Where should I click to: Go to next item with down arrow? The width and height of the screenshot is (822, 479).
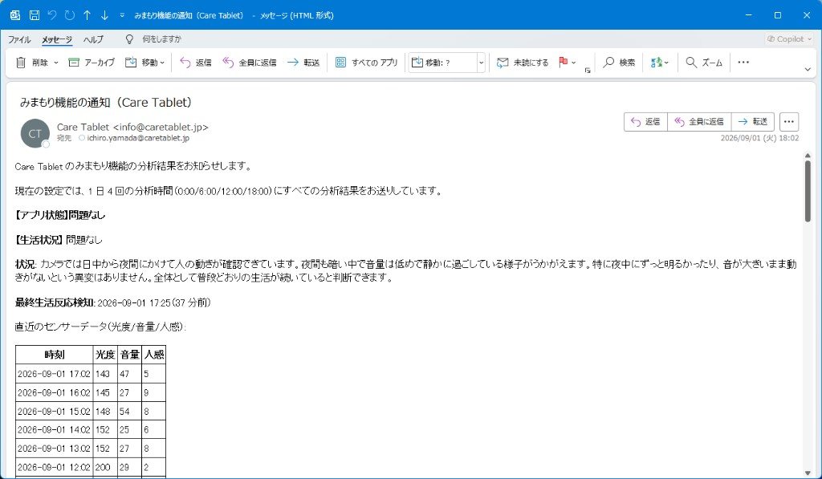click(x=104, y=15)
